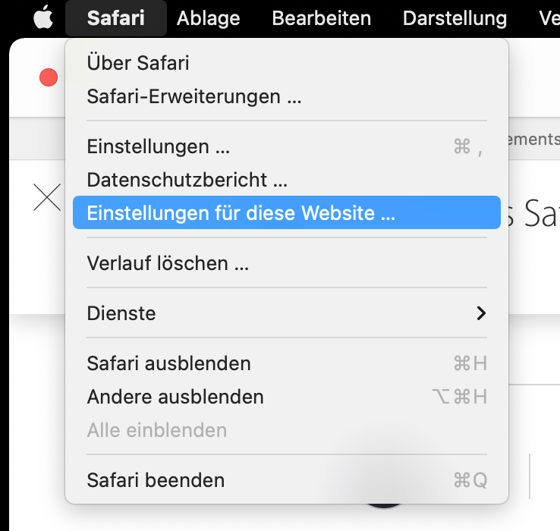560x531 pixels.
Task: Open Safari-Erweiterungen …
Action: point(194,96)
